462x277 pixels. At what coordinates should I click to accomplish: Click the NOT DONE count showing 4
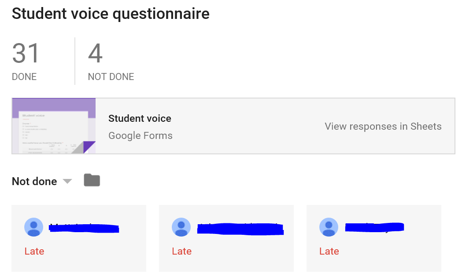coord(96,54)
